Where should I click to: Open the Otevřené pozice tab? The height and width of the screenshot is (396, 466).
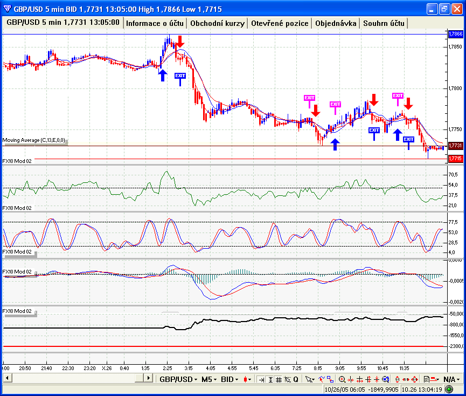pos(280,23)
